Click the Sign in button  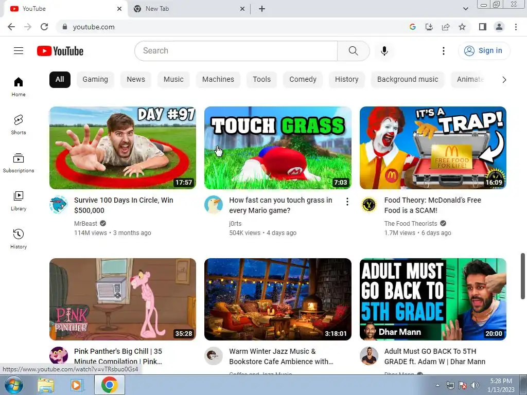tap(484, 51)
